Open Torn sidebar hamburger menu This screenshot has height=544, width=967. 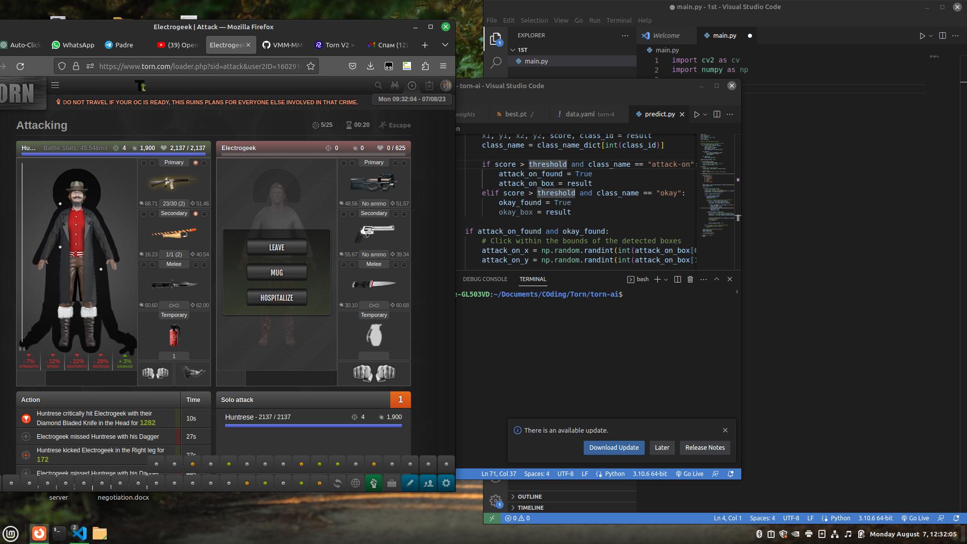[x=55, y=85]
